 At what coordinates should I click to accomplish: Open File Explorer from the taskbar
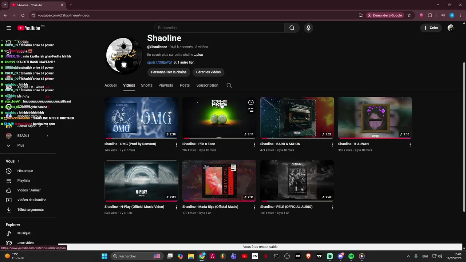coord(191,256)
